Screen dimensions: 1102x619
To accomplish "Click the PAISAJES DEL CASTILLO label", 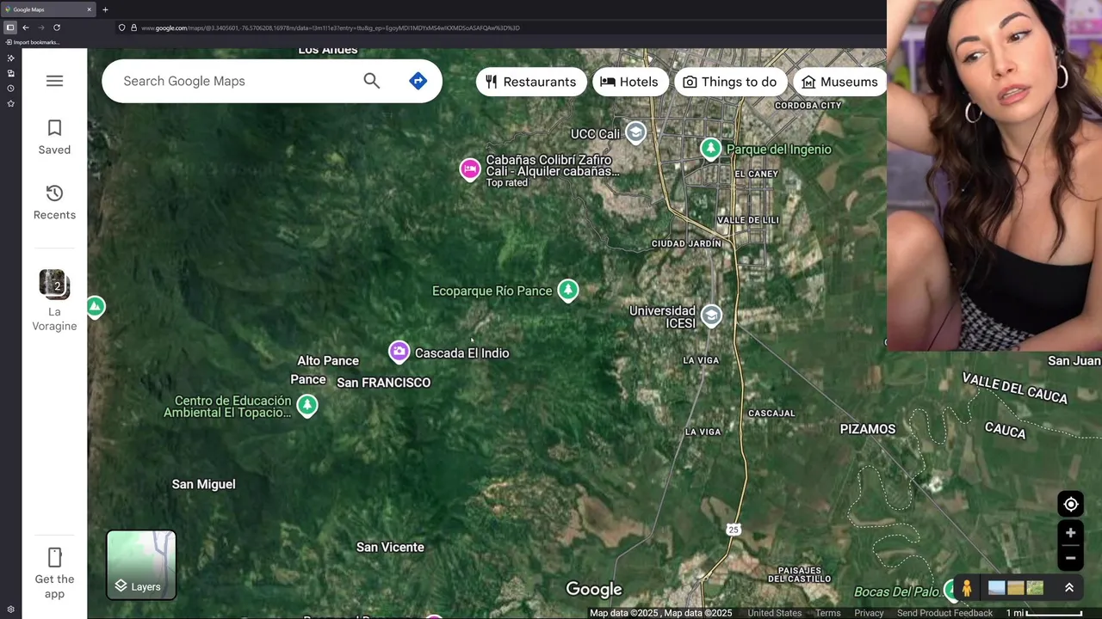I will 800,574.
